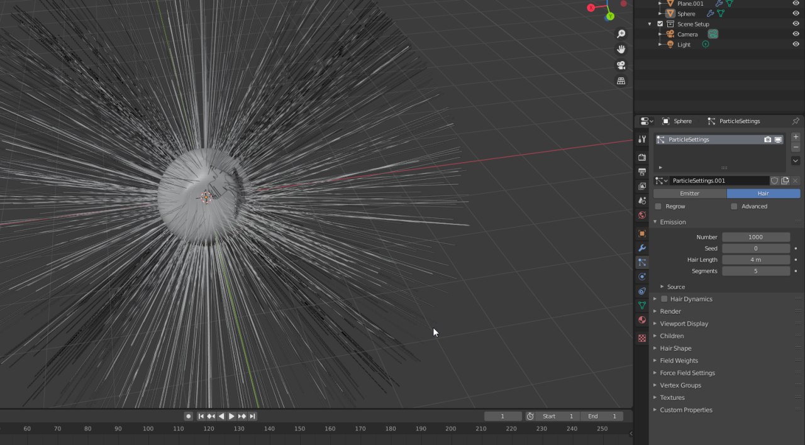This screenshot has height=445, width=805.
Task: Select the Light object in outliner
Action: 684,45
